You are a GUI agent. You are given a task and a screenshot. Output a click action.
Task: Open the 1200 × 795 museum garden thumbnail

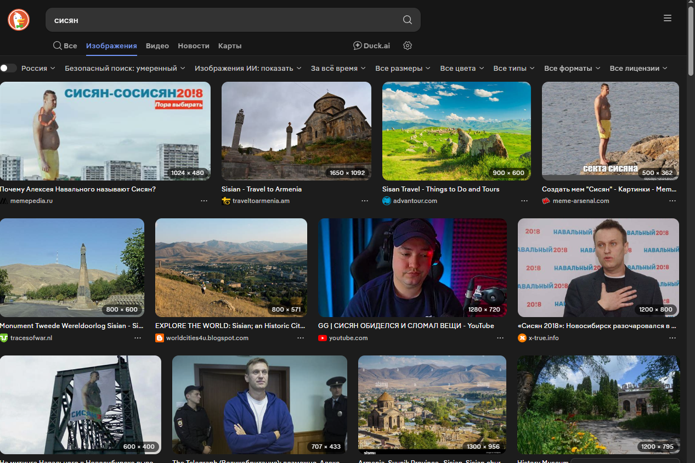(x=598, y=405)
